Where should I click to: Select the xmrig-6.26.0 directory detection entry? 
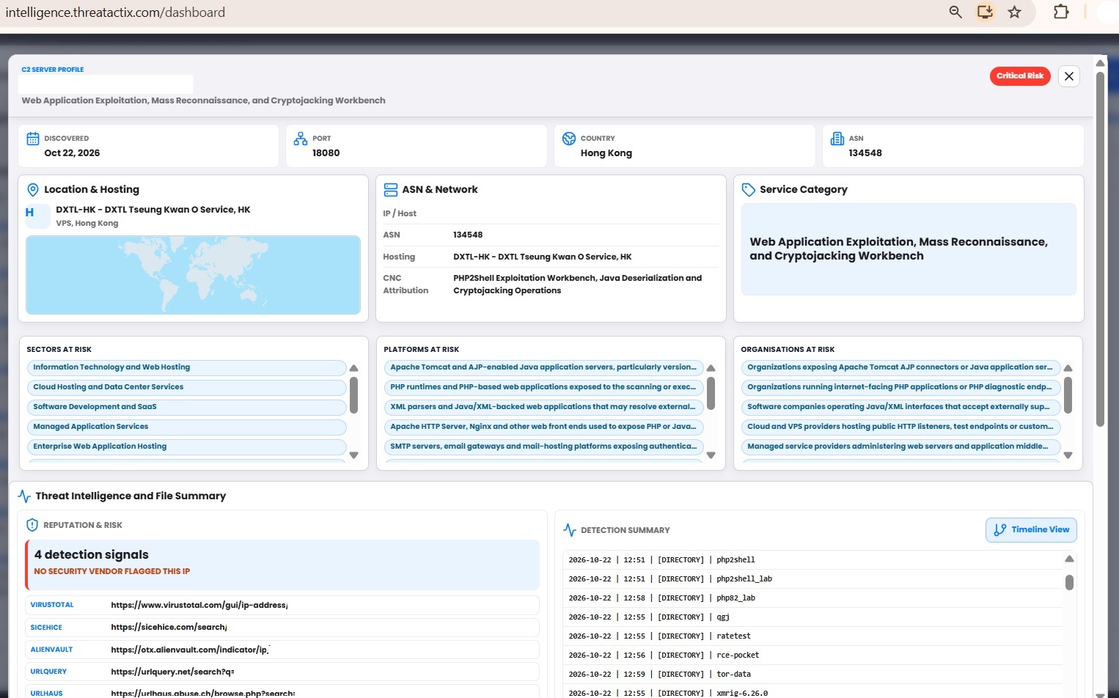click(x=813, y=693)
